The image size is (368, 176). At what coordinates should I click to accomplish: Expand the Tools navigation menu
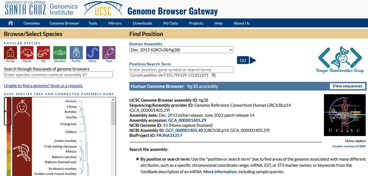coord(93,23)
